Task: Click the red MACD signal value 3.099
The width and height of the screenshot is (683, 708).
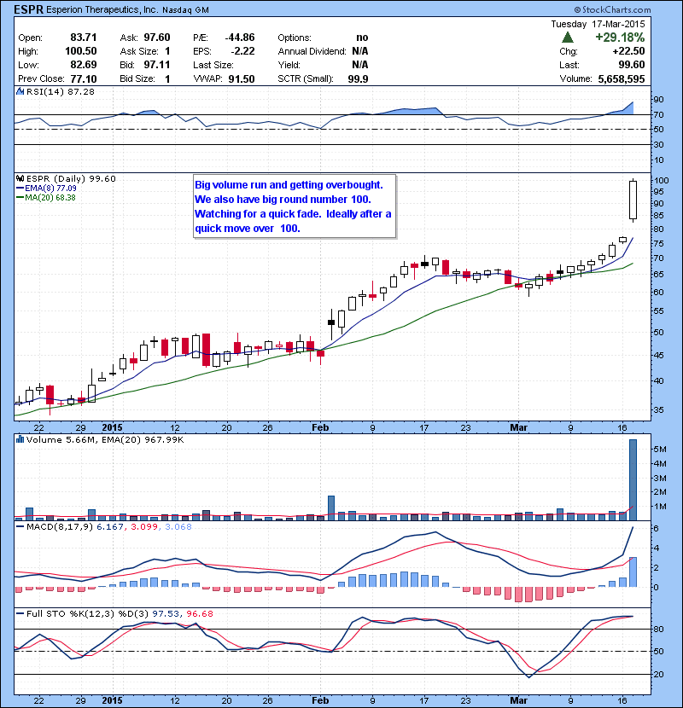Action: click(x=144, y=527)
